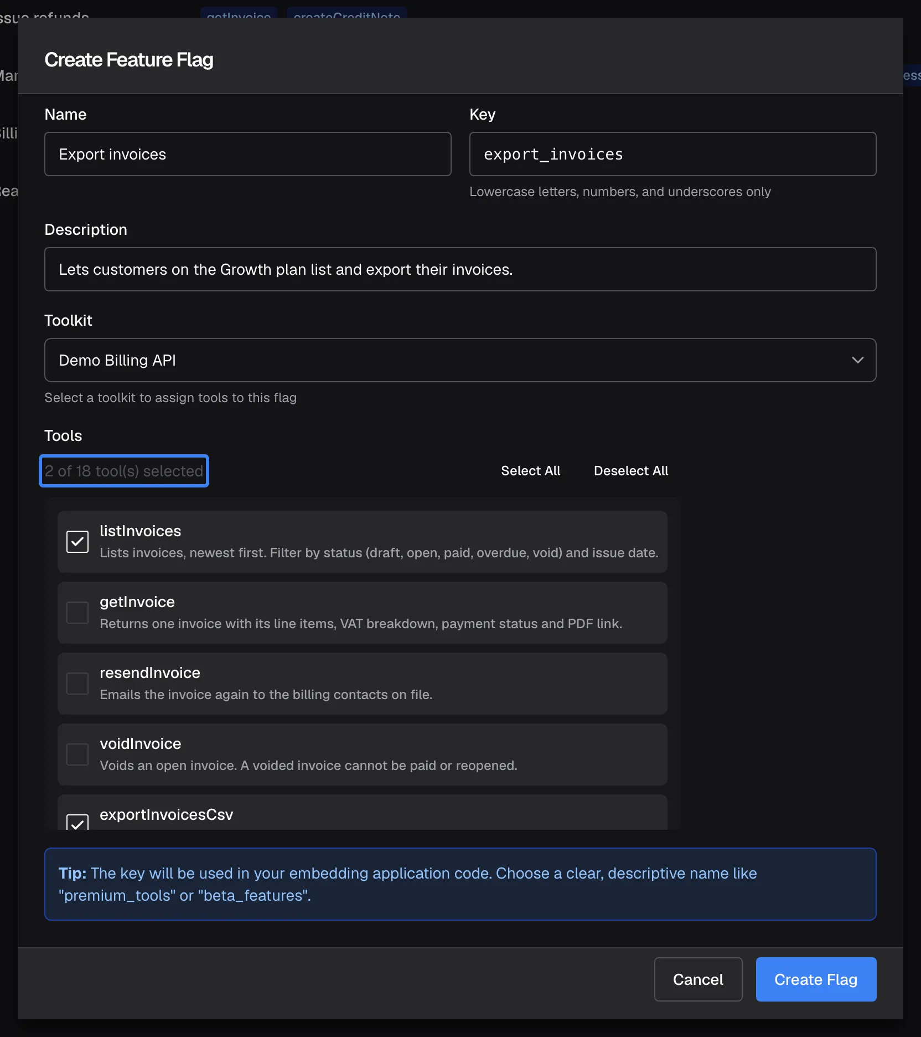Click the Tip text about the key
The width and height of the screenshot is (921, 1037).
coord(408,884)
